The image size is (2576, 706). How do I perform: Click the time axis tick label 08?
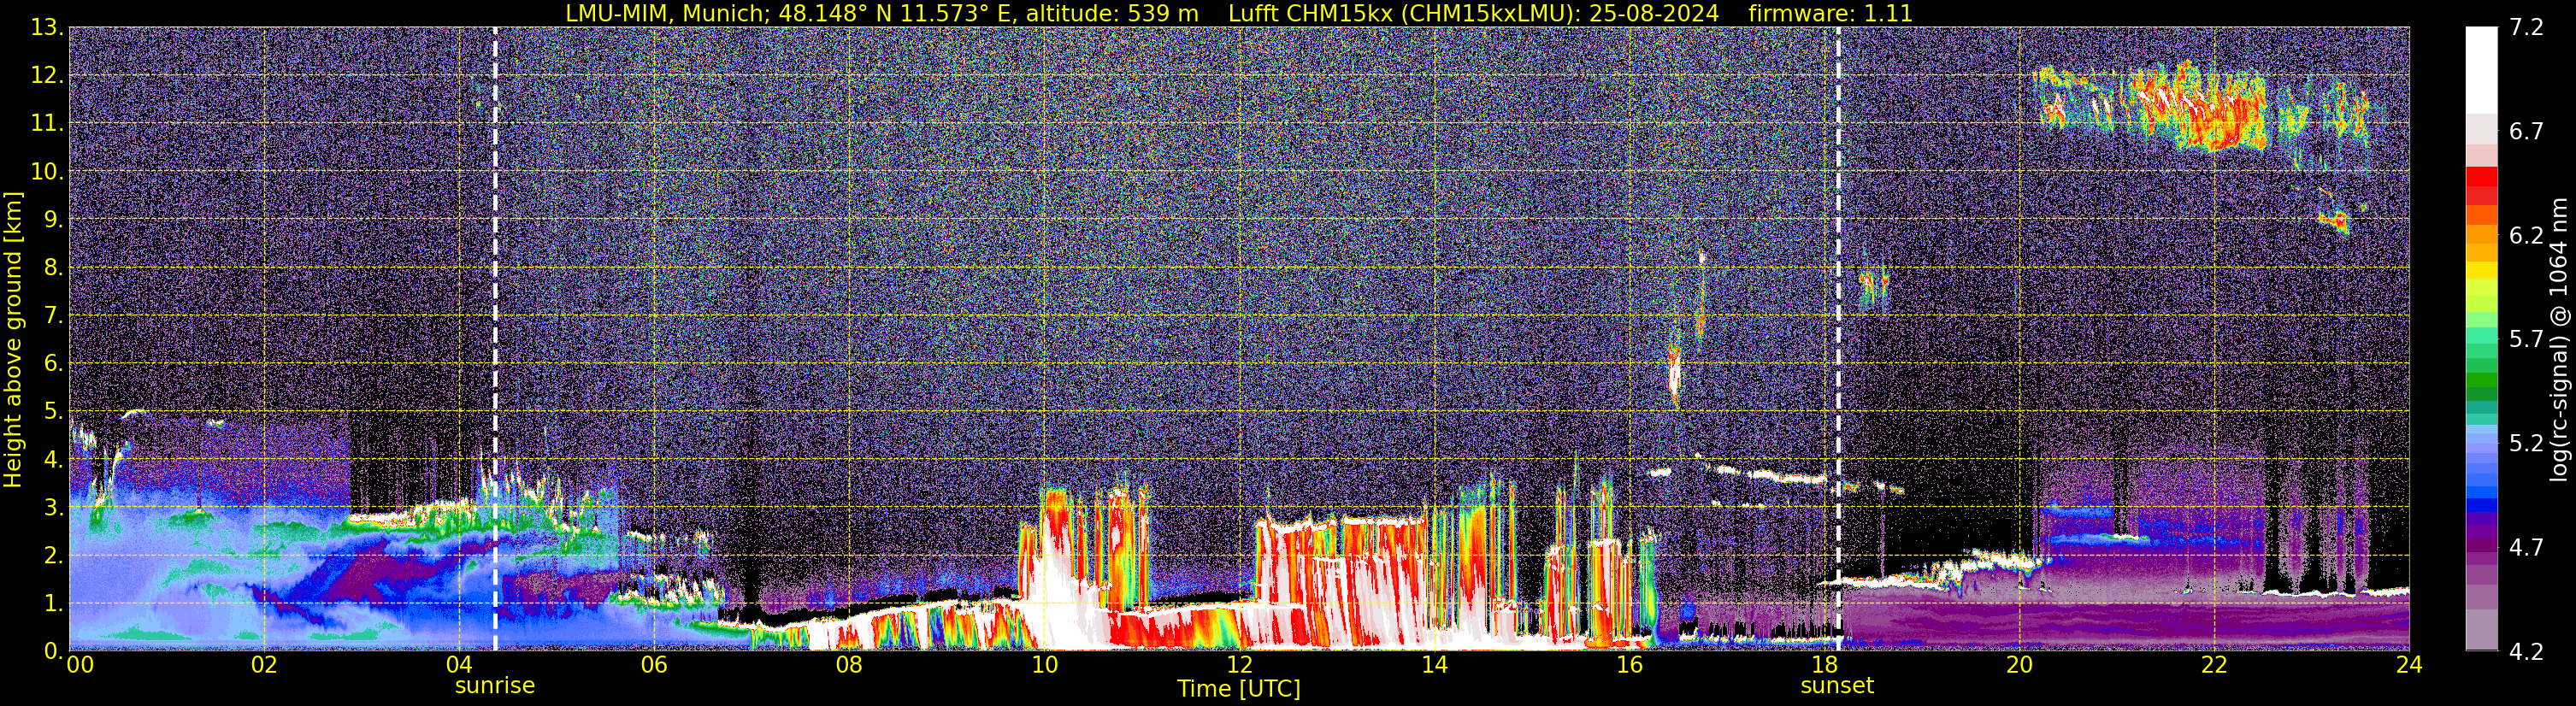tap(849, 666)
